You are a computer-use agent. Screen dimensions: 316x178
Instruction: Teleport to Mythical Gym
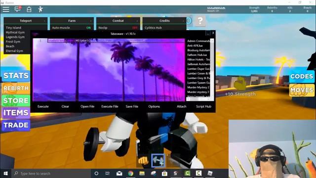click(x=15, y=32)
